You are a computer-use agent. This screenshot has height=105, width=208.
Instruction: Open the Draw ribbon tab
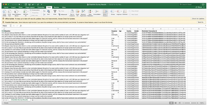pyautogui.click(x=21, y=7)
